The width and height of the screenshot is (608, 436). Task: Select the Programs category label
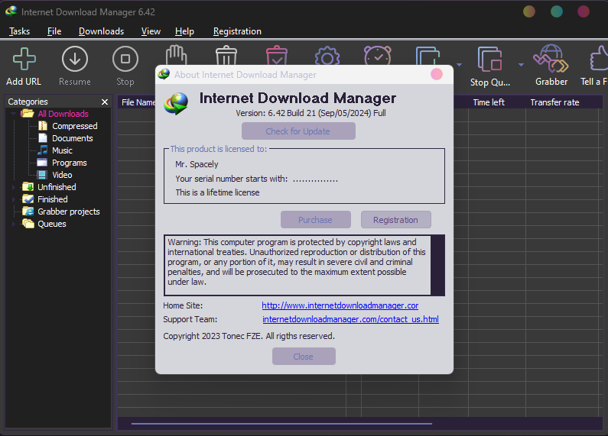point(70,163)
